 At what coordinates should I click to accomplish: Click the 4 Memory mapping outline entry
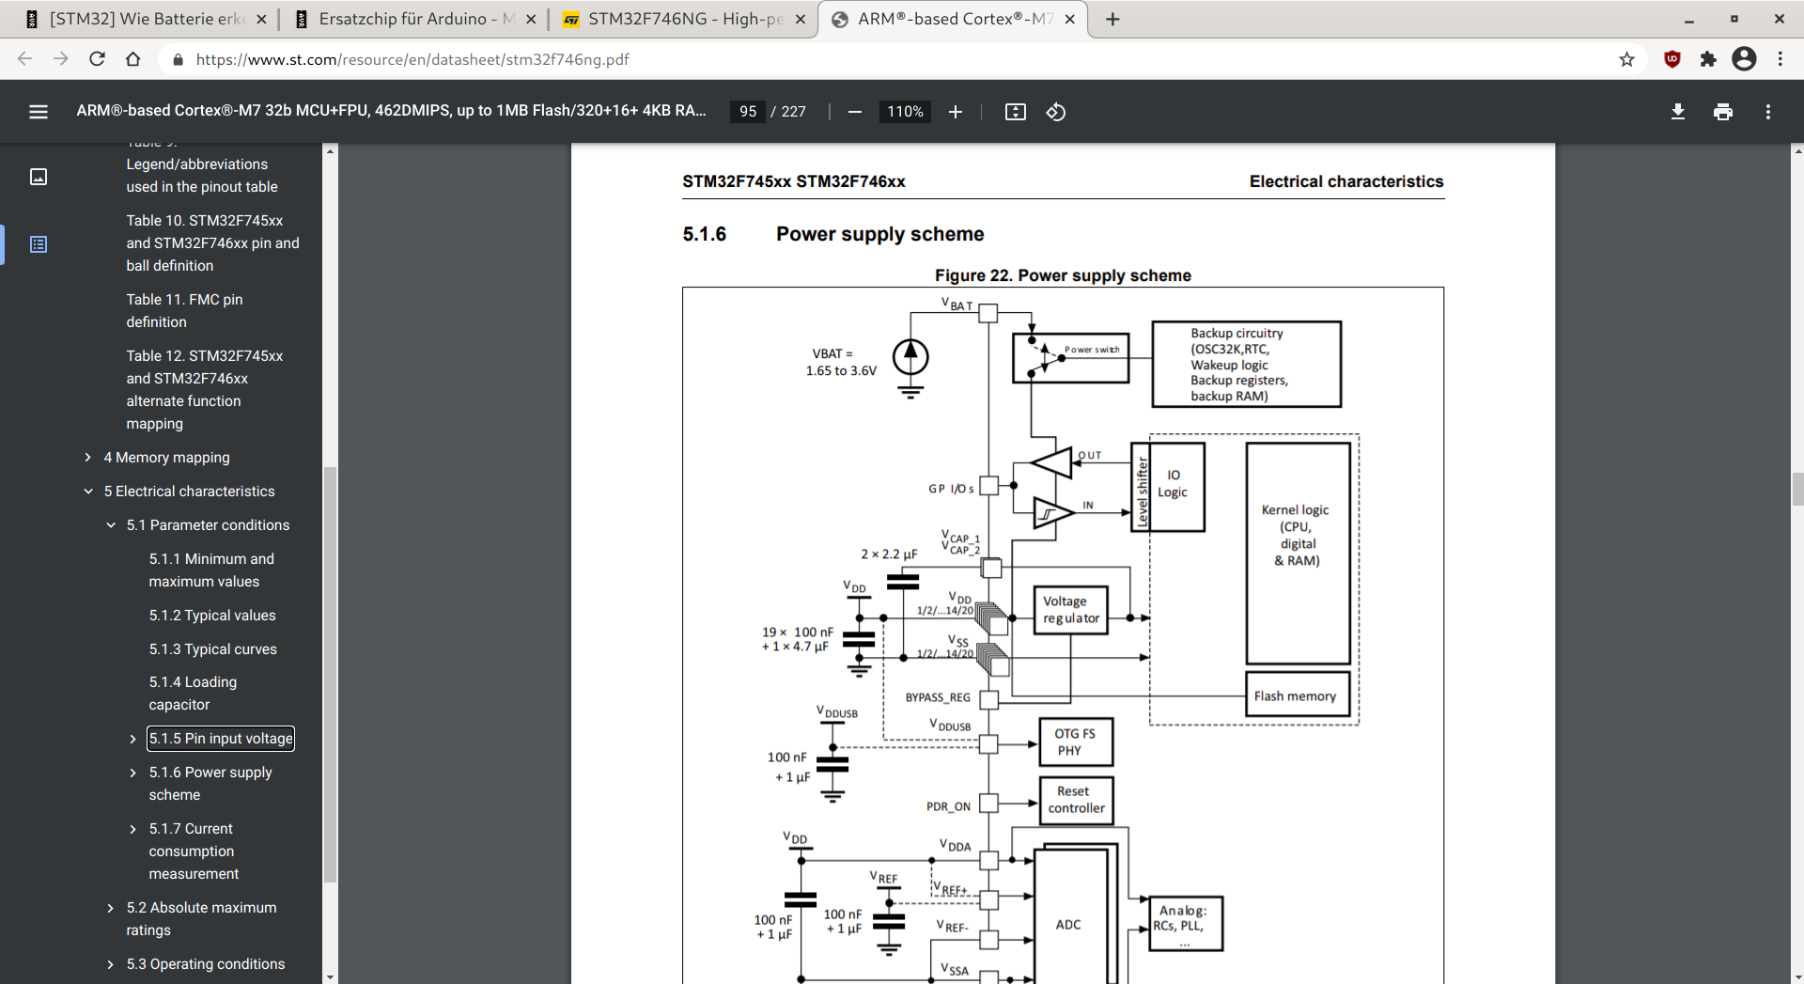167,458
